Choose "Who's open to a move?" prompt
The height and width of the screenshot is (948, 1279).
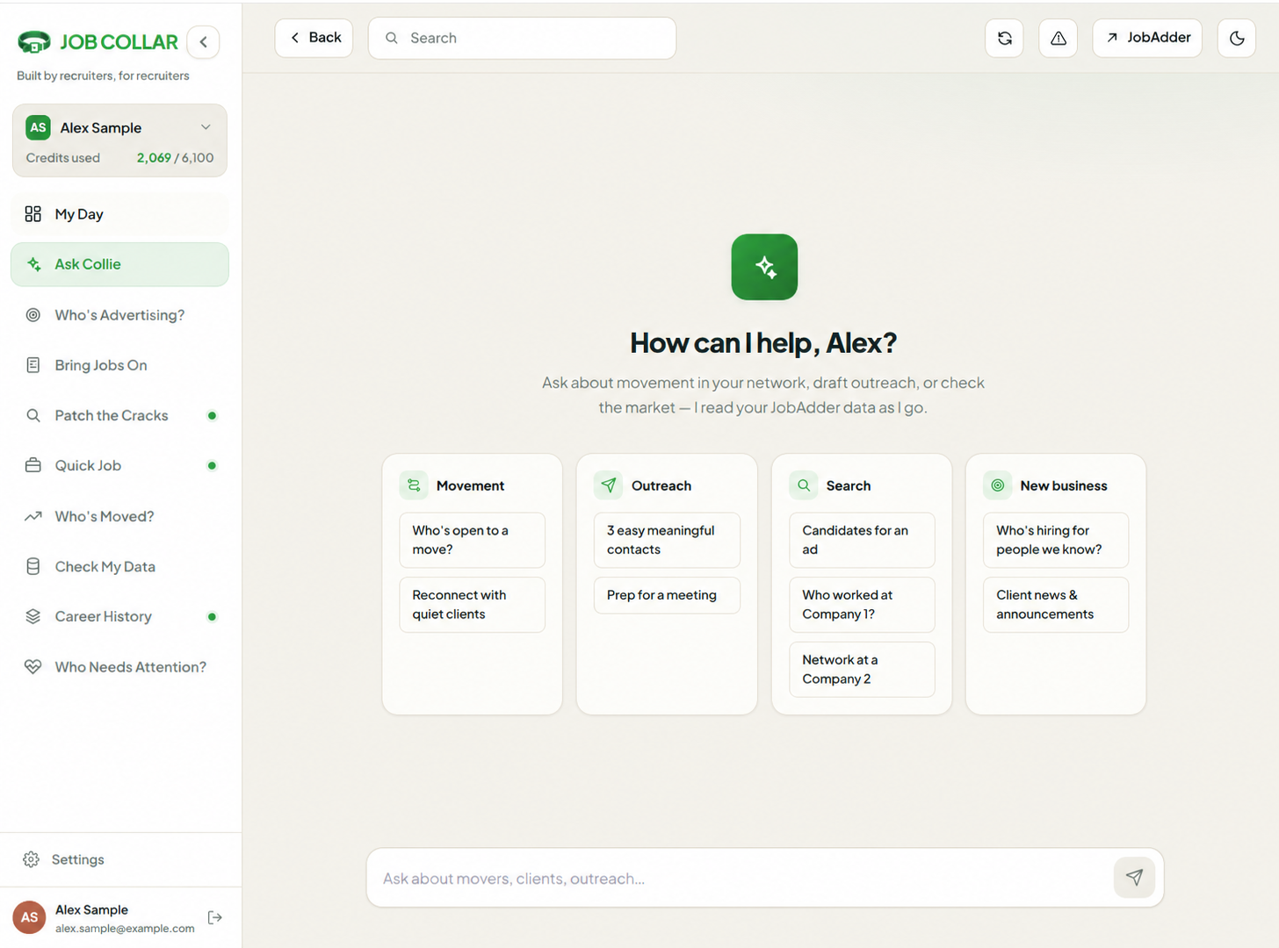(473, 540)
